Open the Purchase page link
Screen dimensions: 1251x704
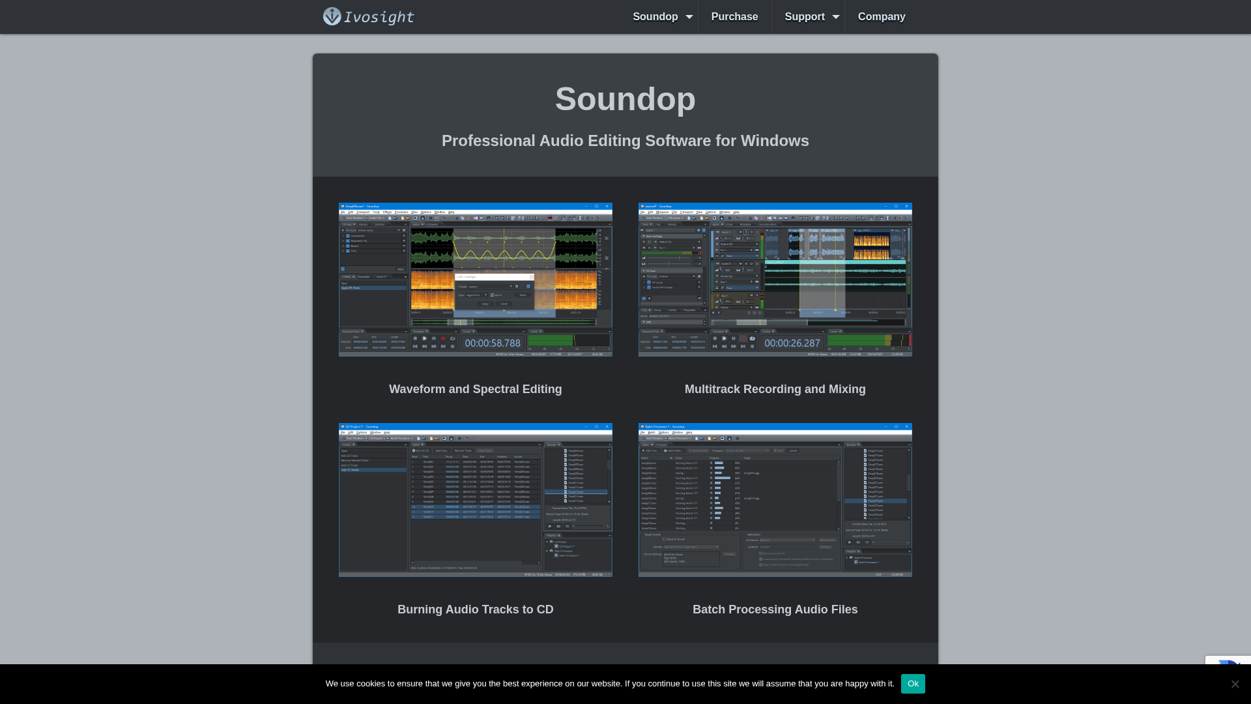coord(734,16)
